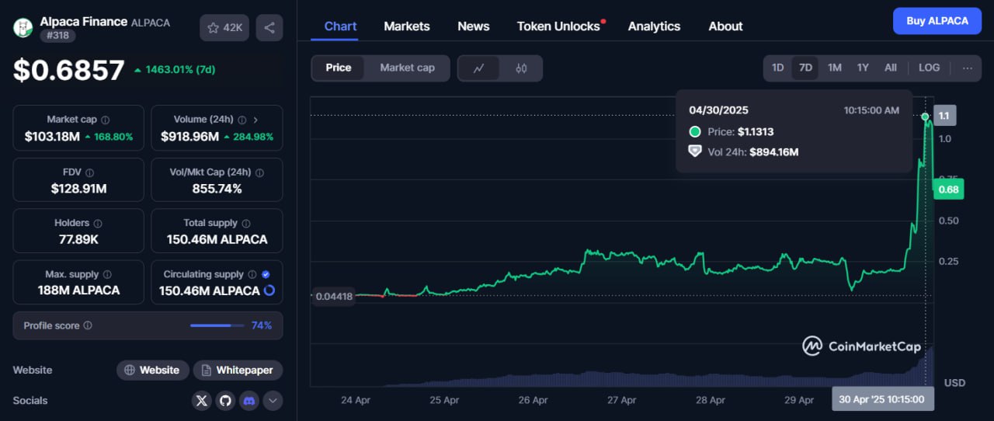Click the ALPACA ticker symbol text
This screenshot has height=421, width=994.
pos(151,23)
